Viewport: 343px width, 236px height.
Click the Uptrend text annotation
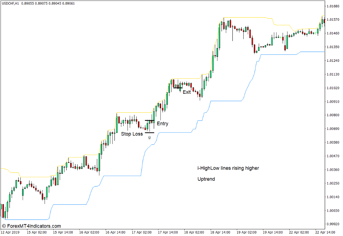click(206, 179)
